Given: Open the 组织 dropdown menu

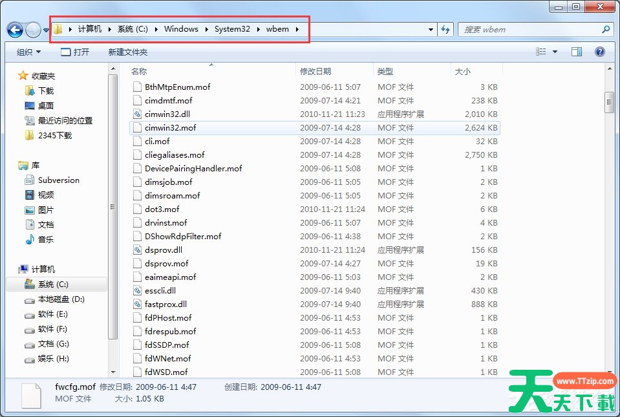Looking at the screenshot, I should pos(28,52).
